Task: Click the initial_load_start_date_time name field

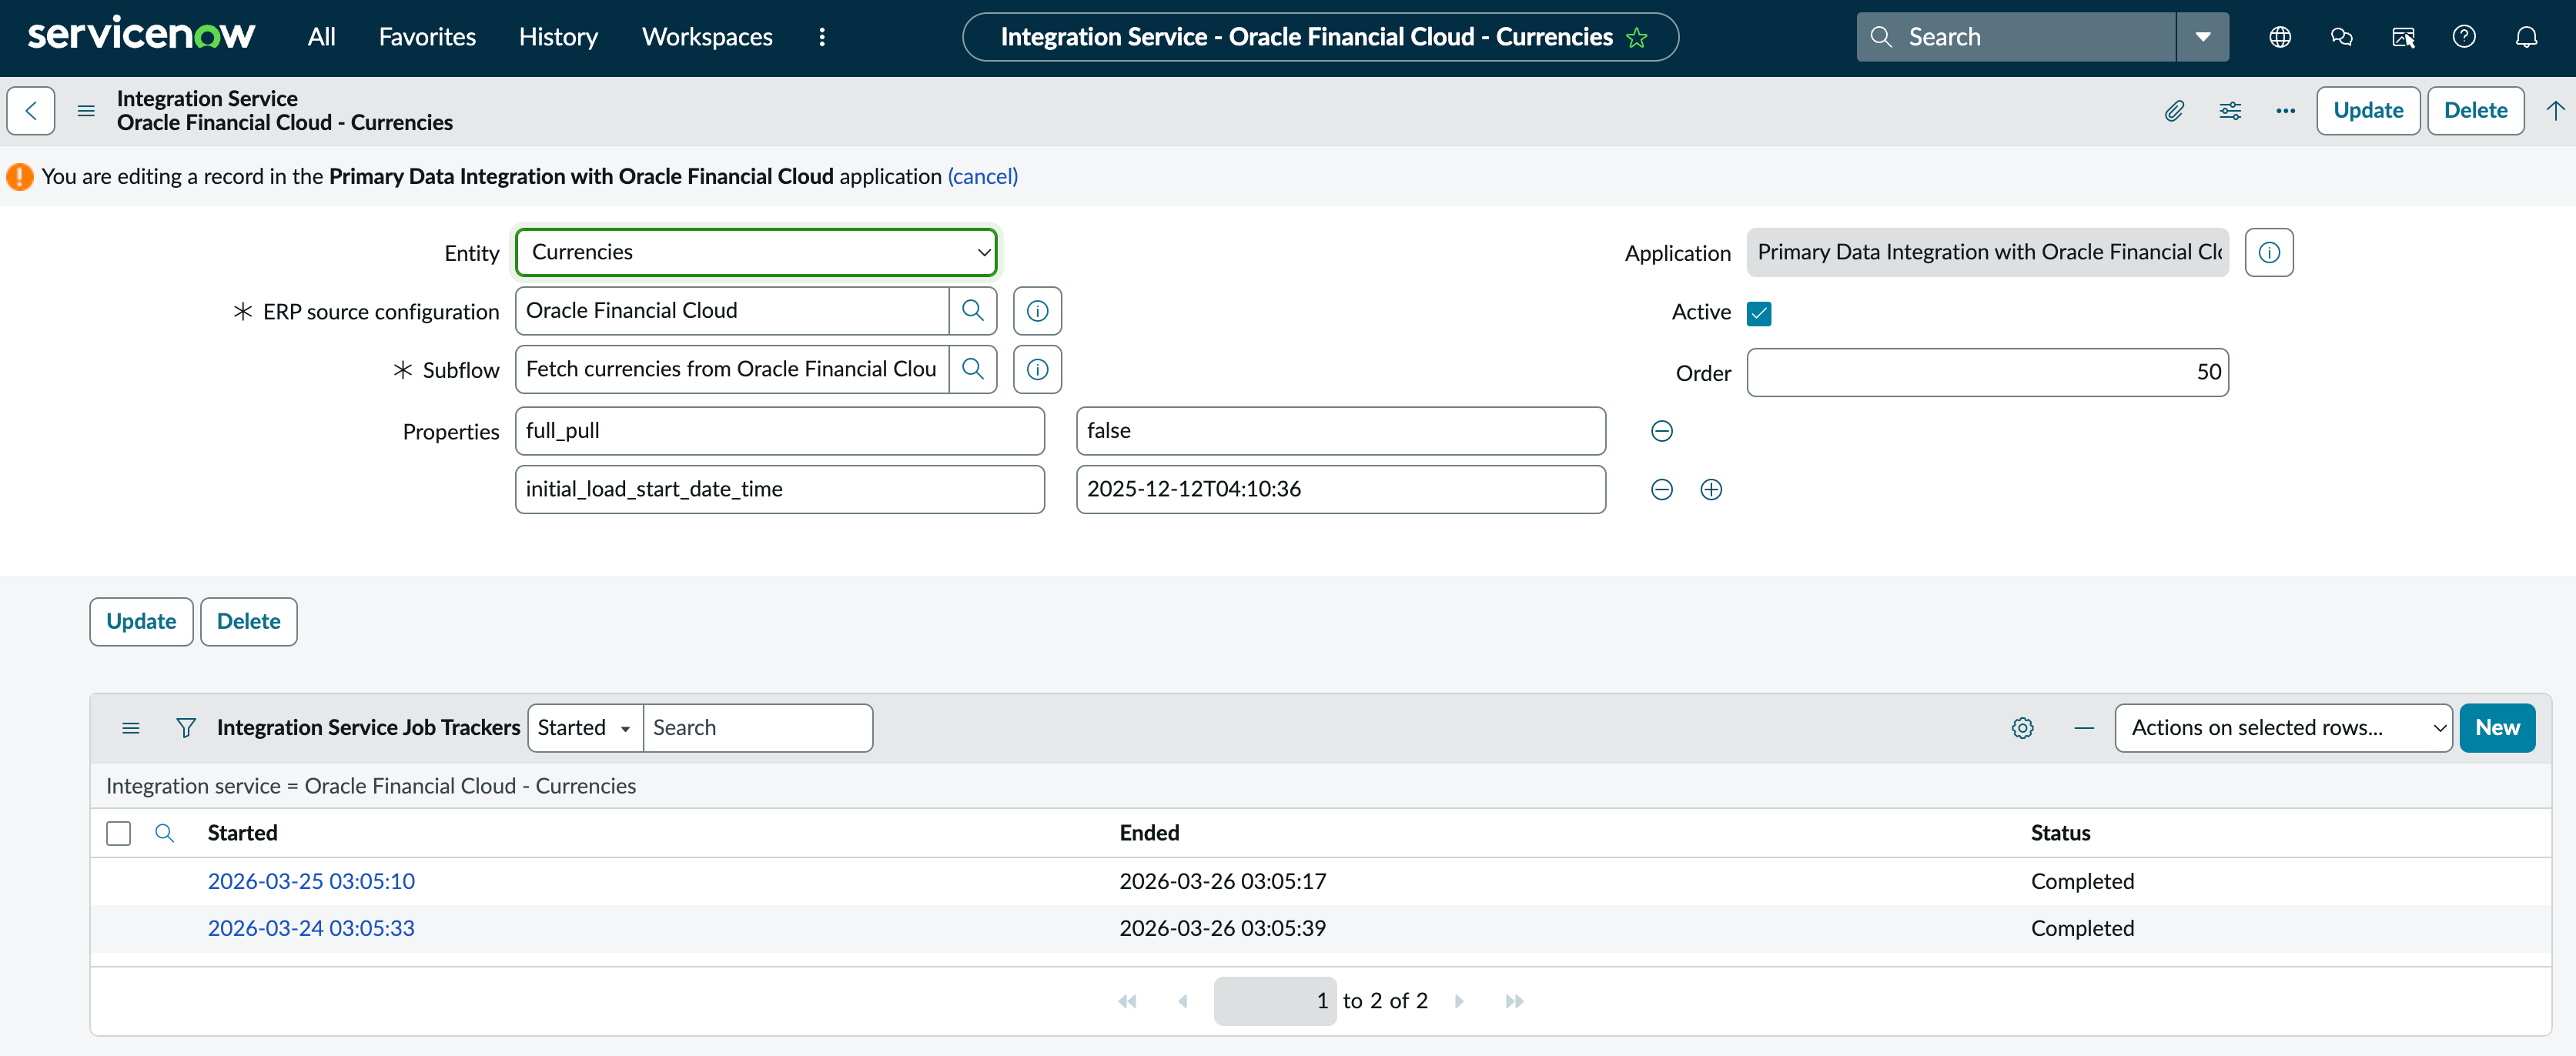Action: (780, 489)
